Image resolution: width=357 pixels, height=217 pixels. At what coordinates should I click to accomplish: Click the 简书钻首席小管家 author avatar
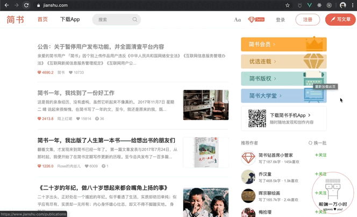pyautogui.click(x=248, y=157)
